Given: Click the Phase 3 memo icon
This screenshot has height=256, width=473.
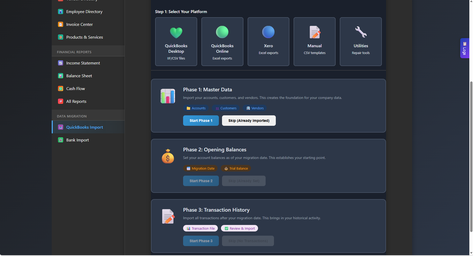Looking at the screenshot, I should [x=168, y=216].
